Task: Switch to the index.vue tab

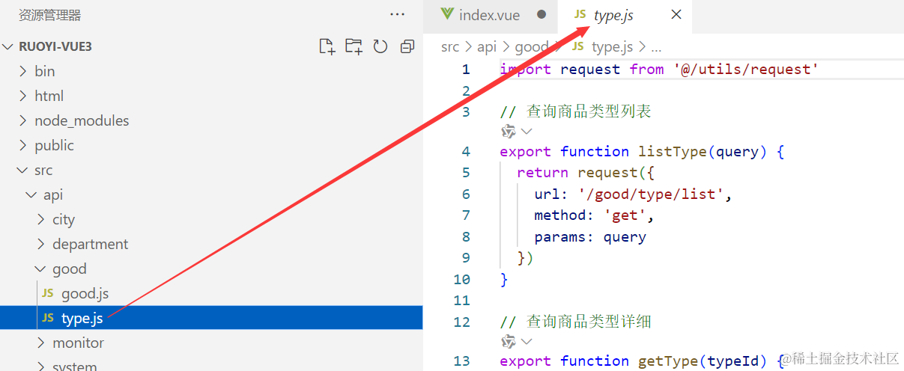Action: (x=488, y=15)
